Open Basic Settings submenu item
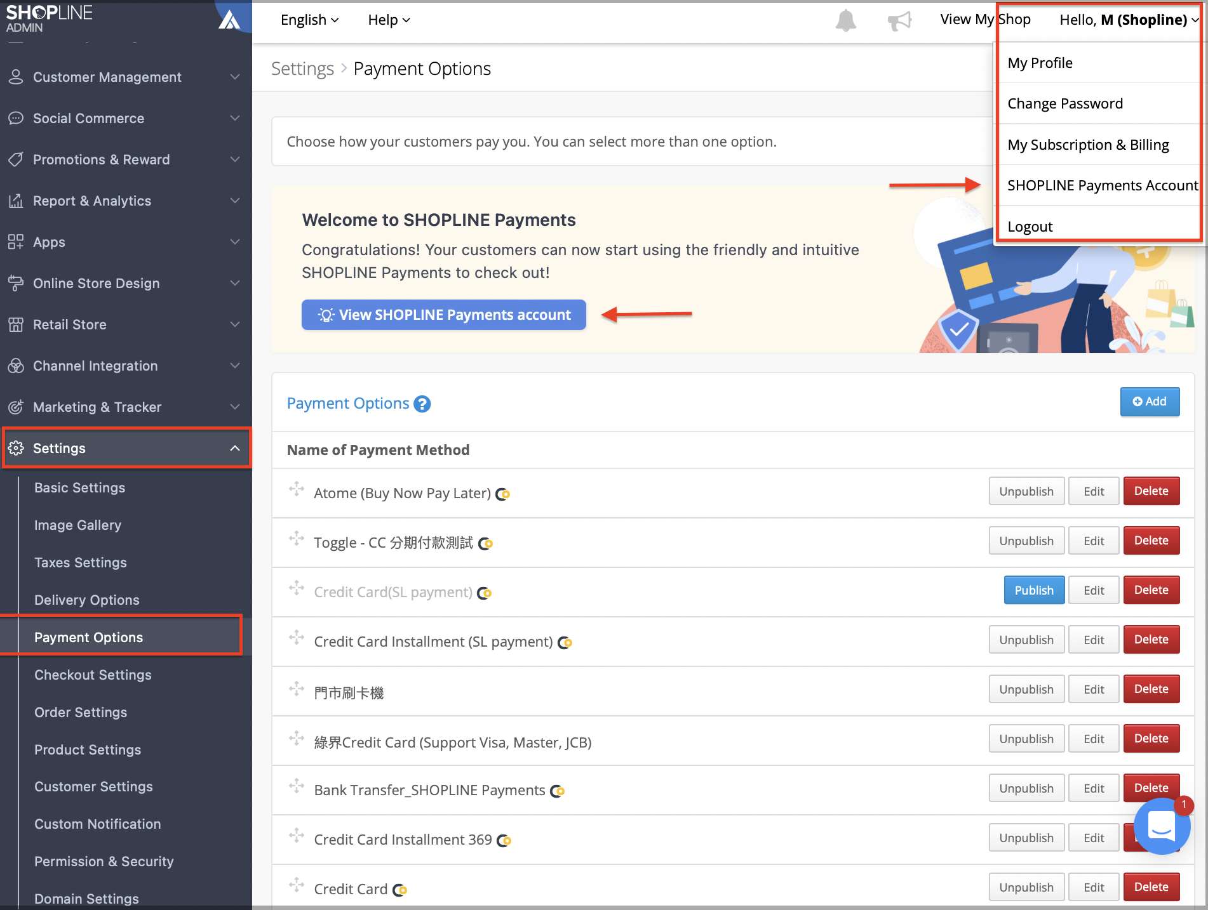Image resolution: width=1208 pixels, height=910 pixels. coord(80,487)
